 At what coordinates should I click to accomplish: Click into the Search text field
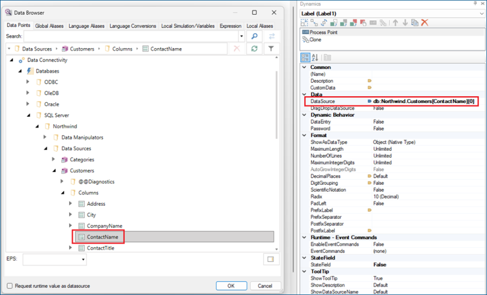tap(131, 36)
